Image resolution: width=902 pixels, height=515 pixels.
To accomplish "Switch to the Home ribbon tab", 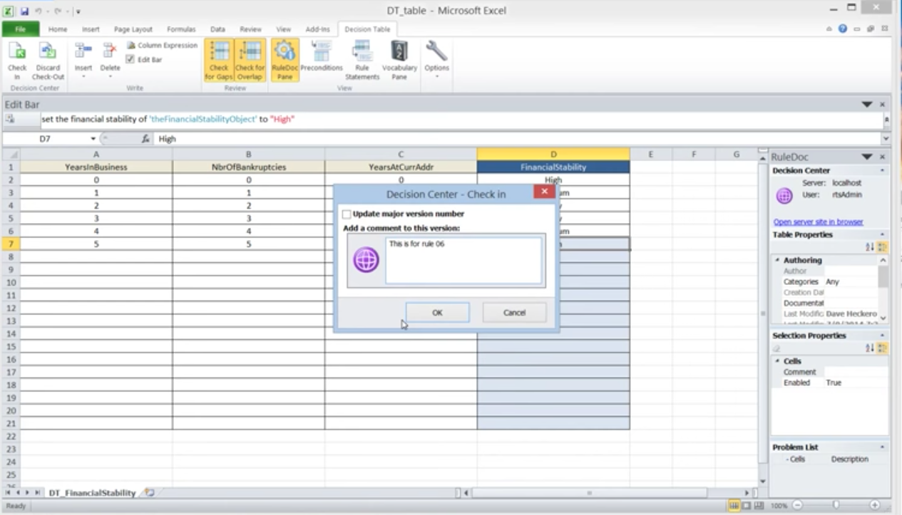I will (x=58, y=29).
